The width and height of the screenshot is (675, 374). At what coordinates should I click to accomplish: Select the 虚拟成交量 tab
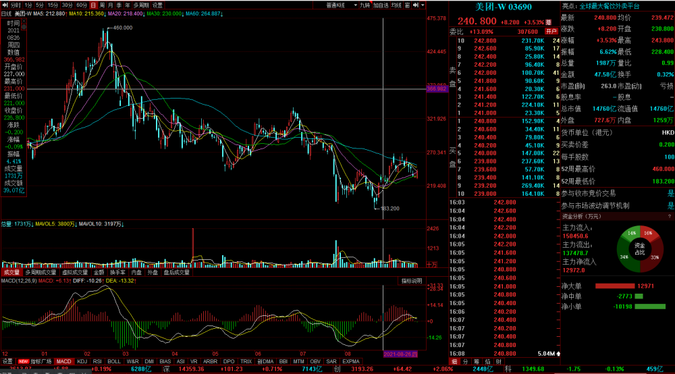(75, 273)
